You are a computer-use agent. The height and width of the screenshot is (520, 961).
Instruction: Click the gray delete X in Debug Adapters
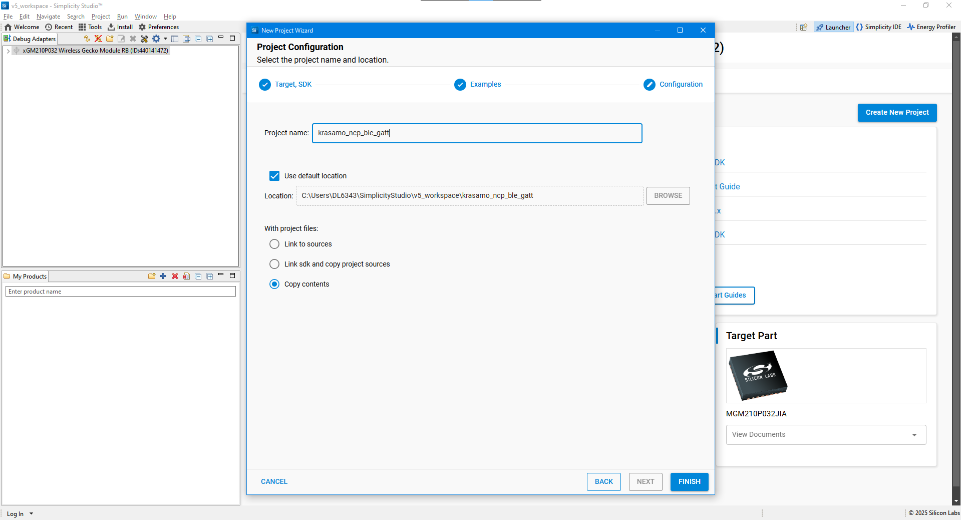pos(133,39)
